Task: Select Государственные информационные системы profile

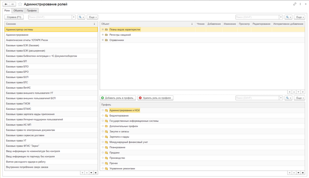Action: [x=202, y=121]
